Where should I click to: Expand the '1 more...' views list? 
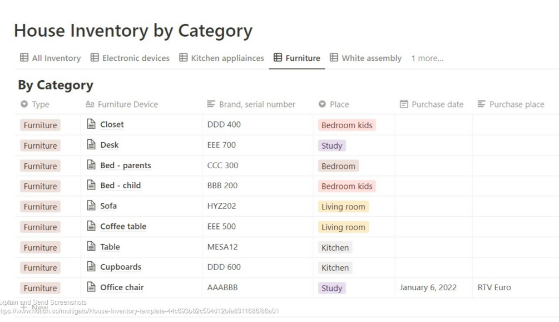[x=427, y=58]
